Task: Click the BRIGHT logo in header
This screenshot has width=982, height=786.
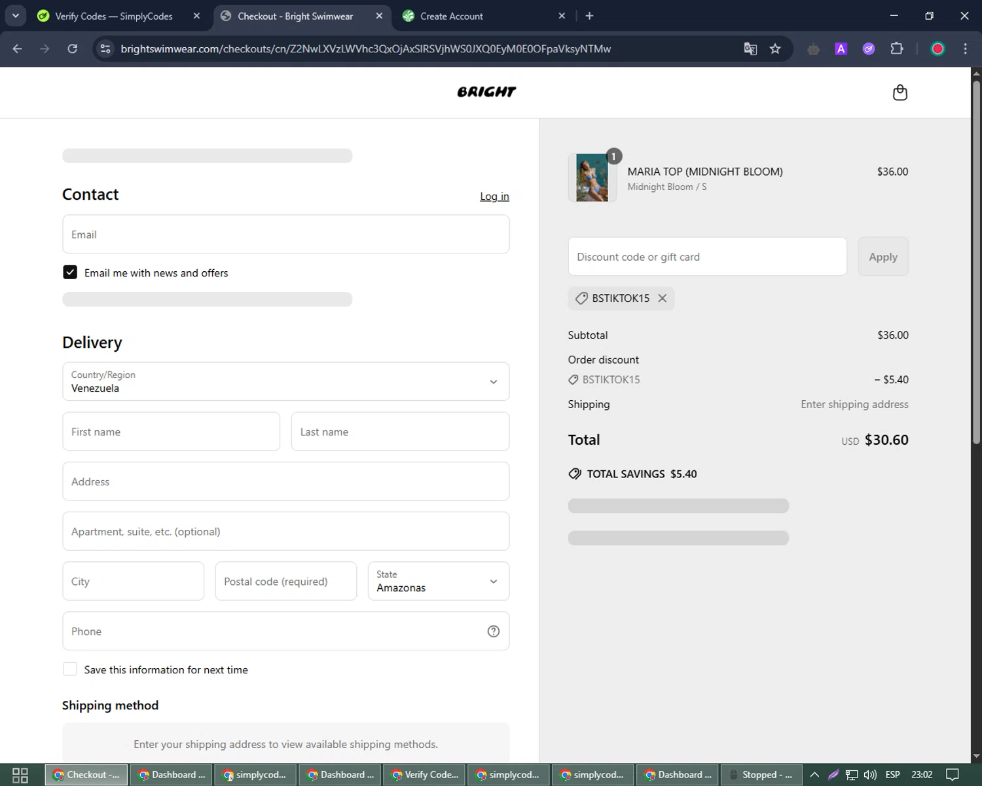Action: coord(486,92)
